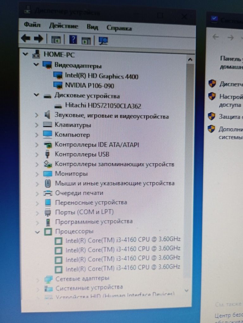
Task: Collapse the HOME-PC root node
Action: point(25,54)
